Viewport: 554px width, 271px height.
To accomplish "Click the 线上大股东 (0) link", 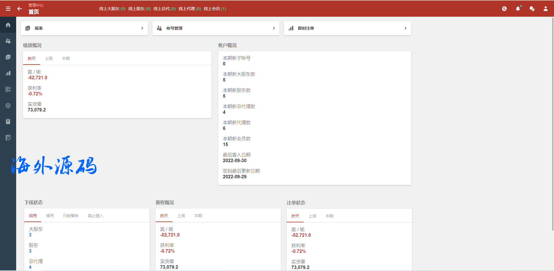I will (x=112, y=9).
